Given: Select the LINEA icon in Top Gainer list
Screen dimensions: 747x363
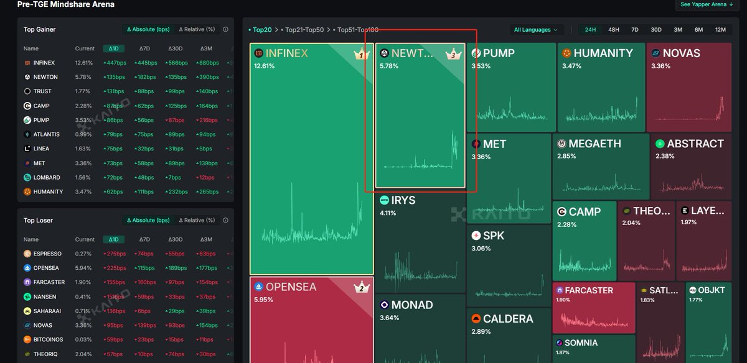Looking at the screenshot, I should (x=27, y=149).
